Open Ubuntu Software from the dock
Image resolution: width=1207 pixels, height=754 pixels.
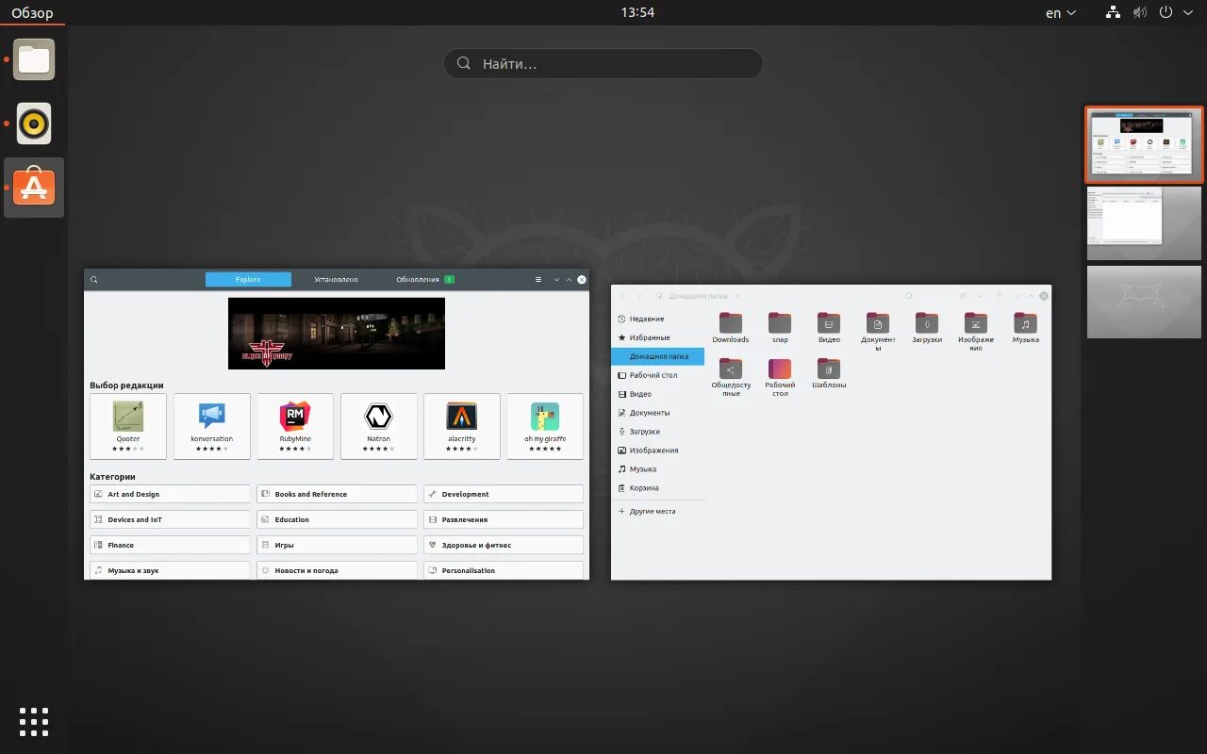[33, 187]
